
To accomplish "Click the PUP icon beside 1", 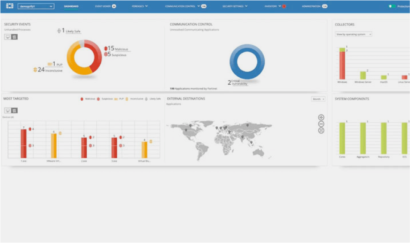I will (50, 64).
